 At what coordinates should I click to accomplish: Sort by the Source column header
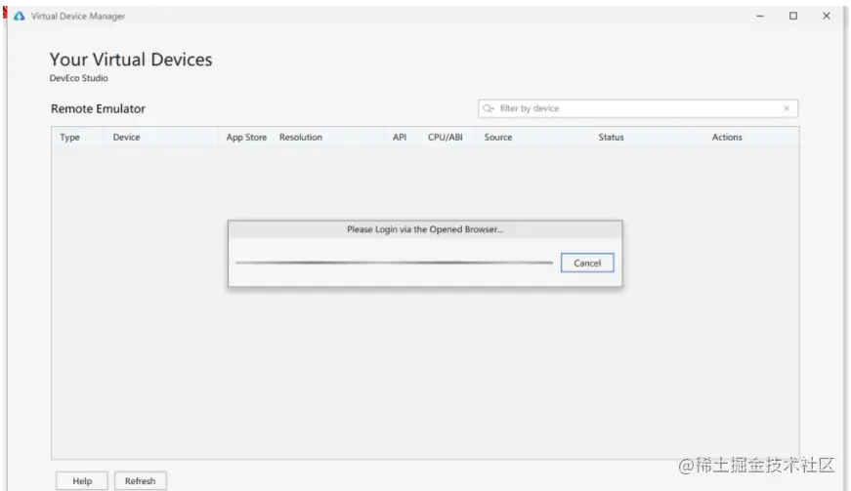(x=498, y=137)
